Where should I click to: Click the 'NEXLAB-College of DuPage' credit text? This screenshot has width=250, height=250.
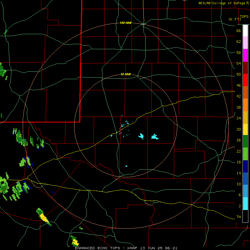222,3
